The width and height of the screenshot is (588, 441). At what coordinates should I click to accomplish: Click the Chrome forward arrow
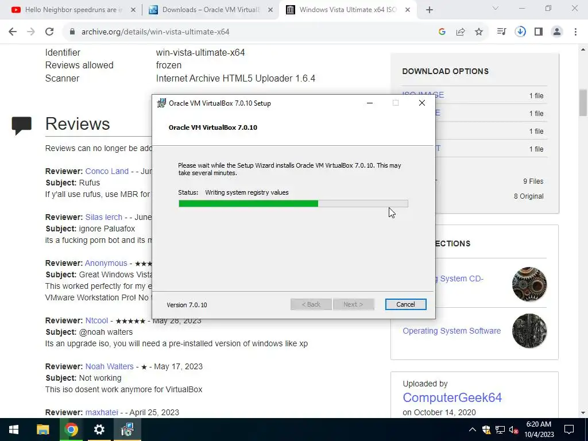[31, 32]
